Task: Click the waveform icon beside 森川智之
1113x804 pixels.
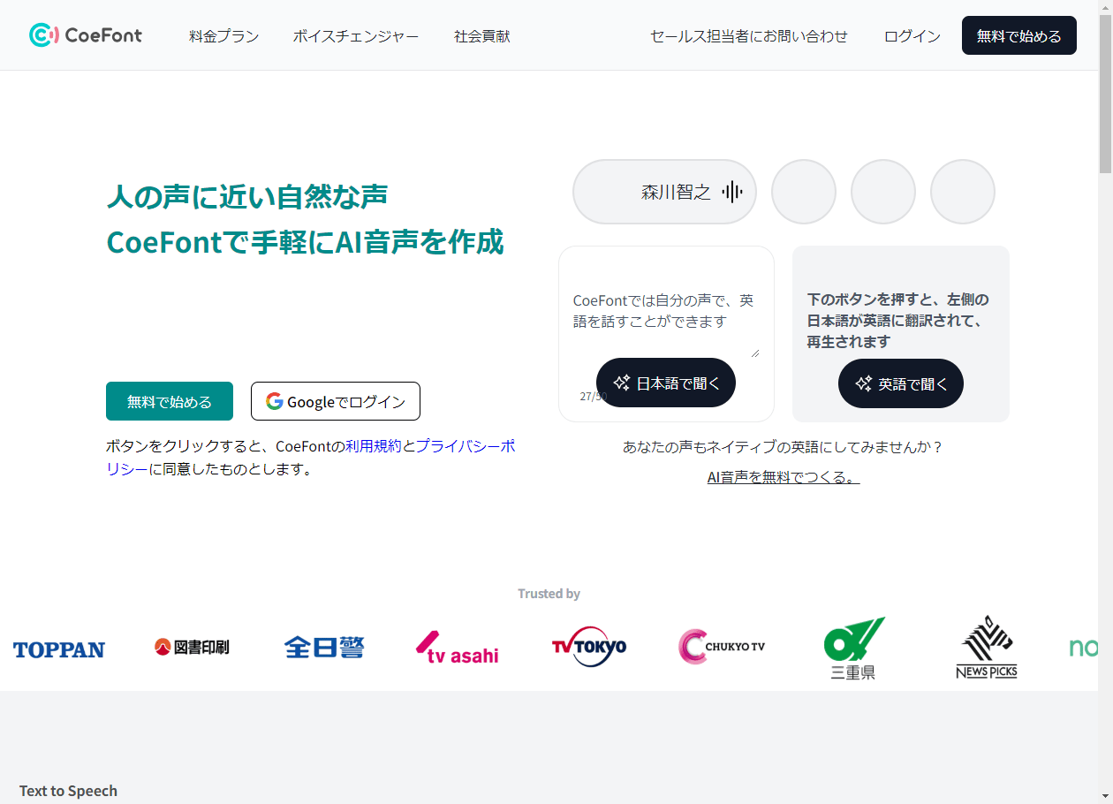Action: [x=731, y=192]
